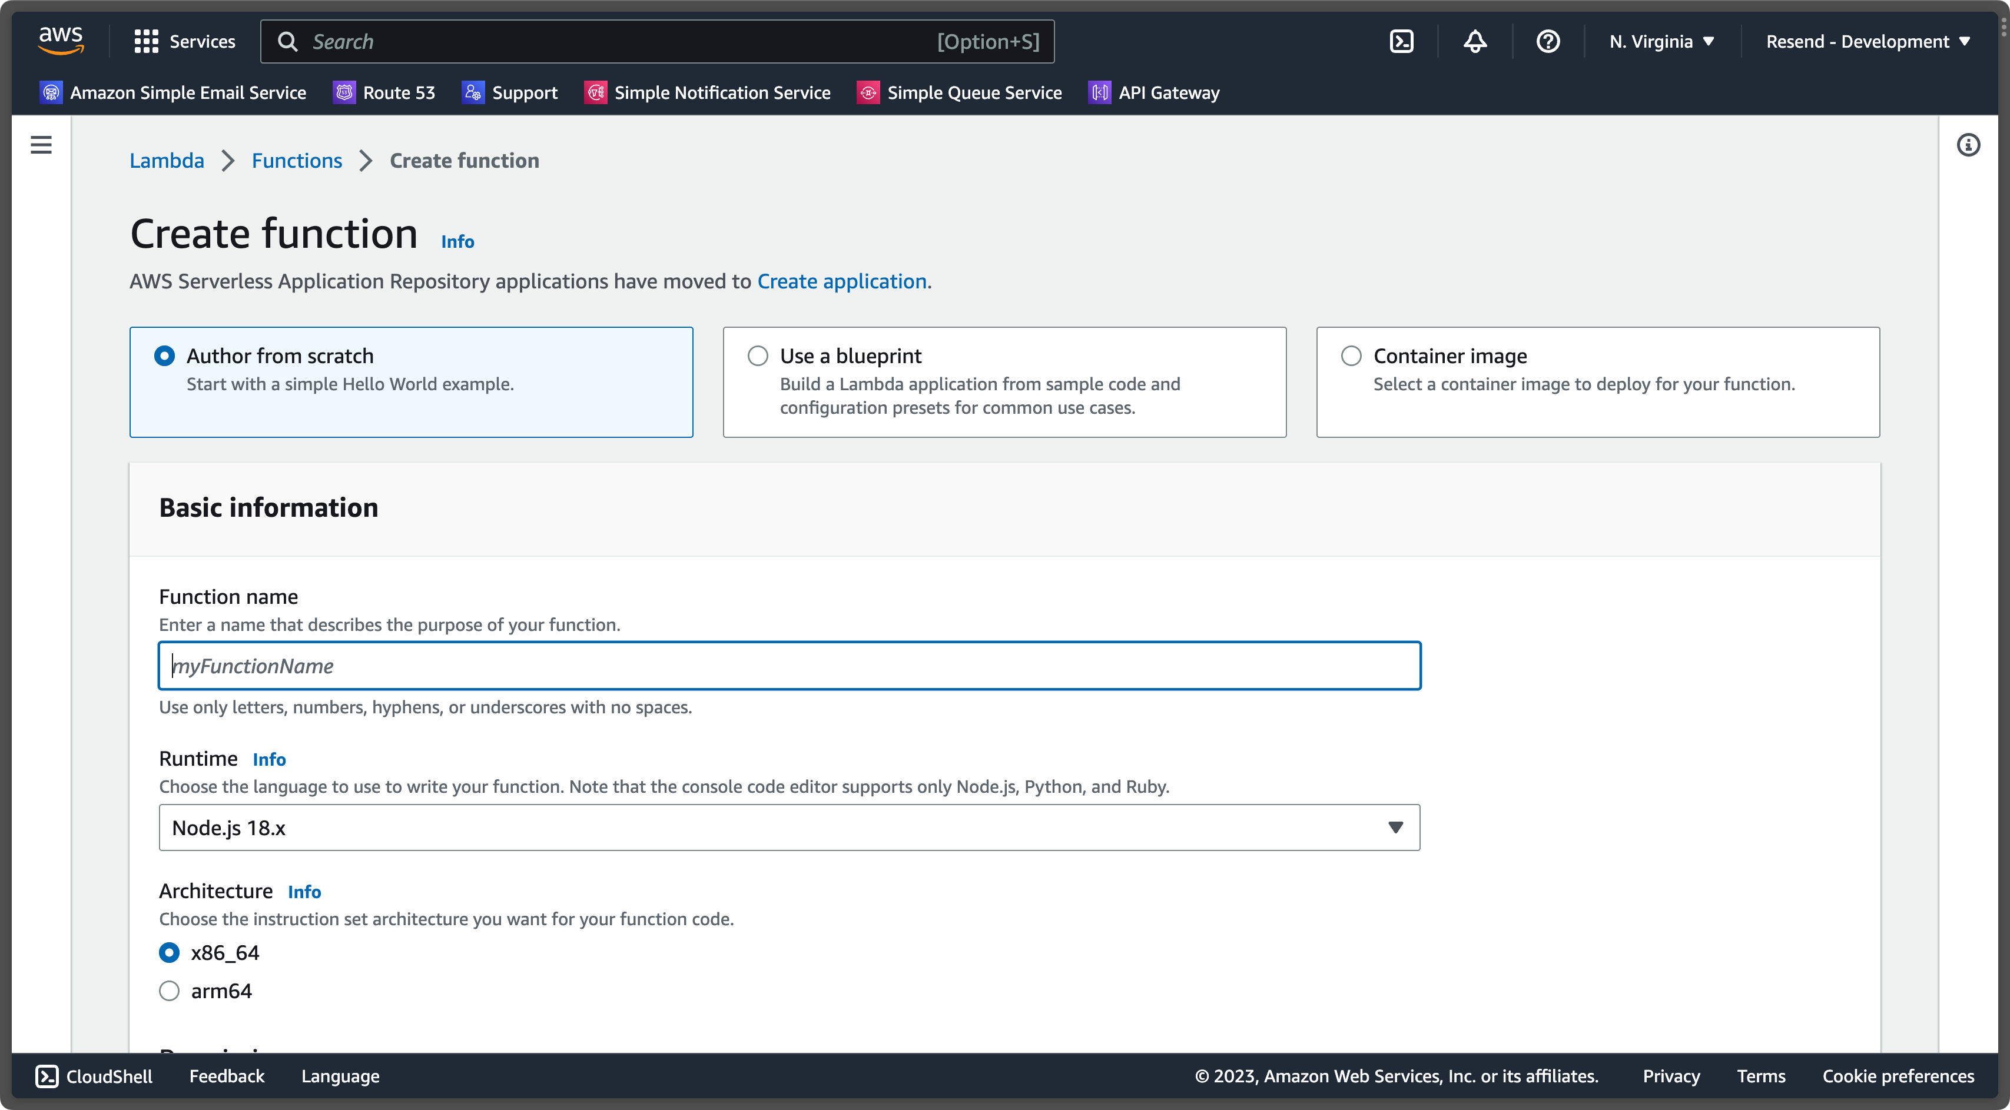Viewport: 2010px width, 1110px height.
Task: Click the search magnifier icon
Action: click(x=288, y=41)
